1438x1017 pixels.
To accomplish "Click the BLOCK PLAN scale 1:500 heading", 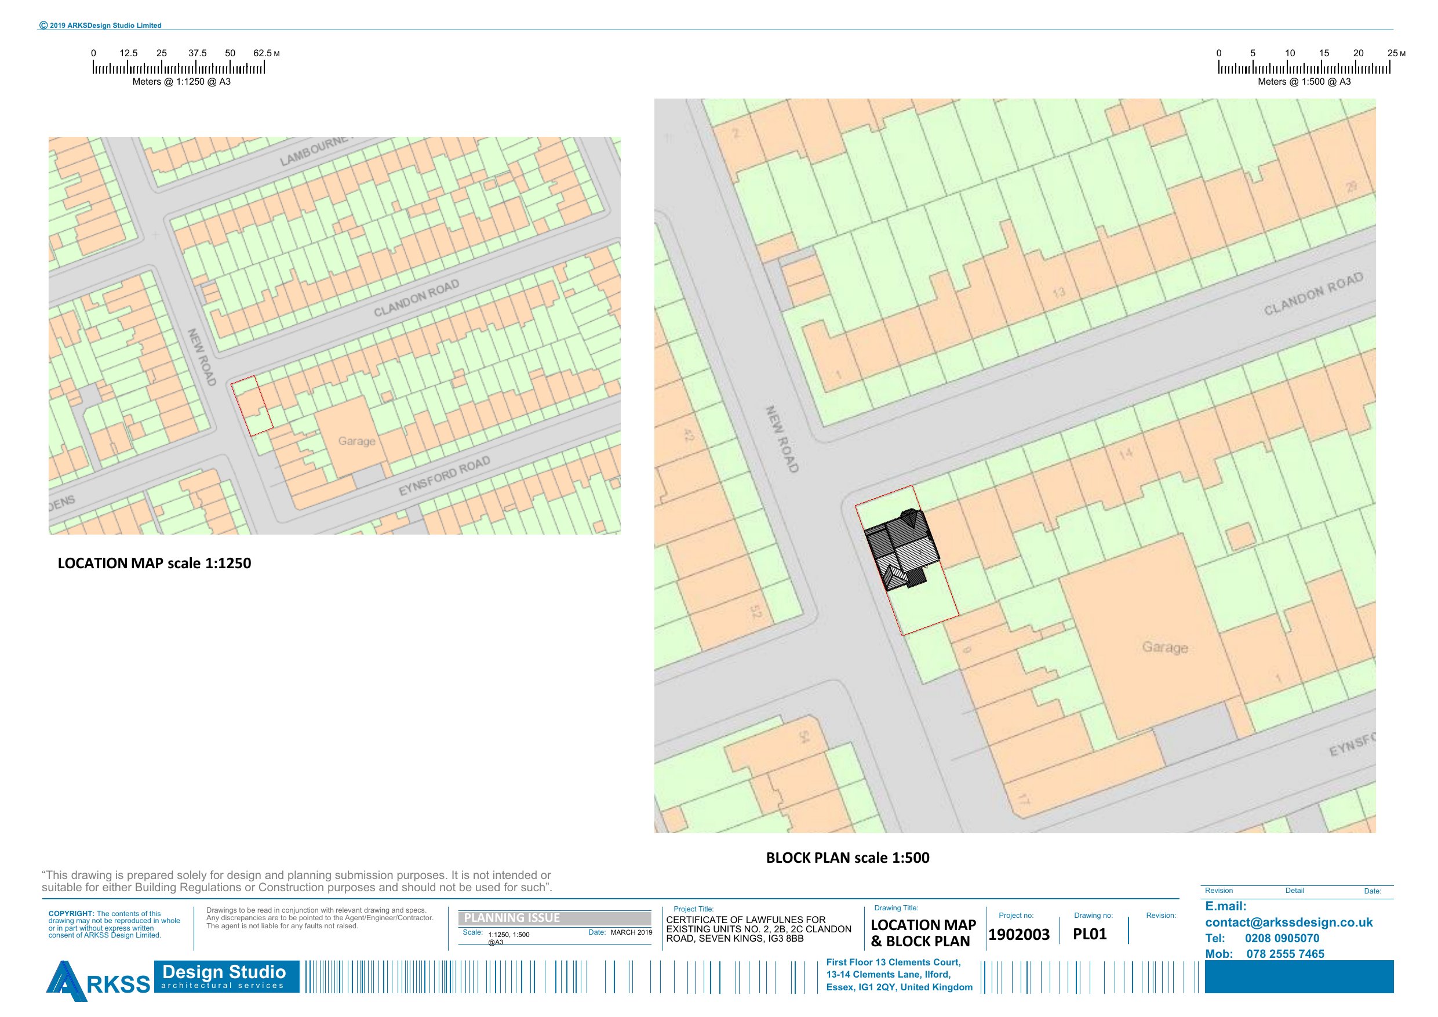I will 847,857.
